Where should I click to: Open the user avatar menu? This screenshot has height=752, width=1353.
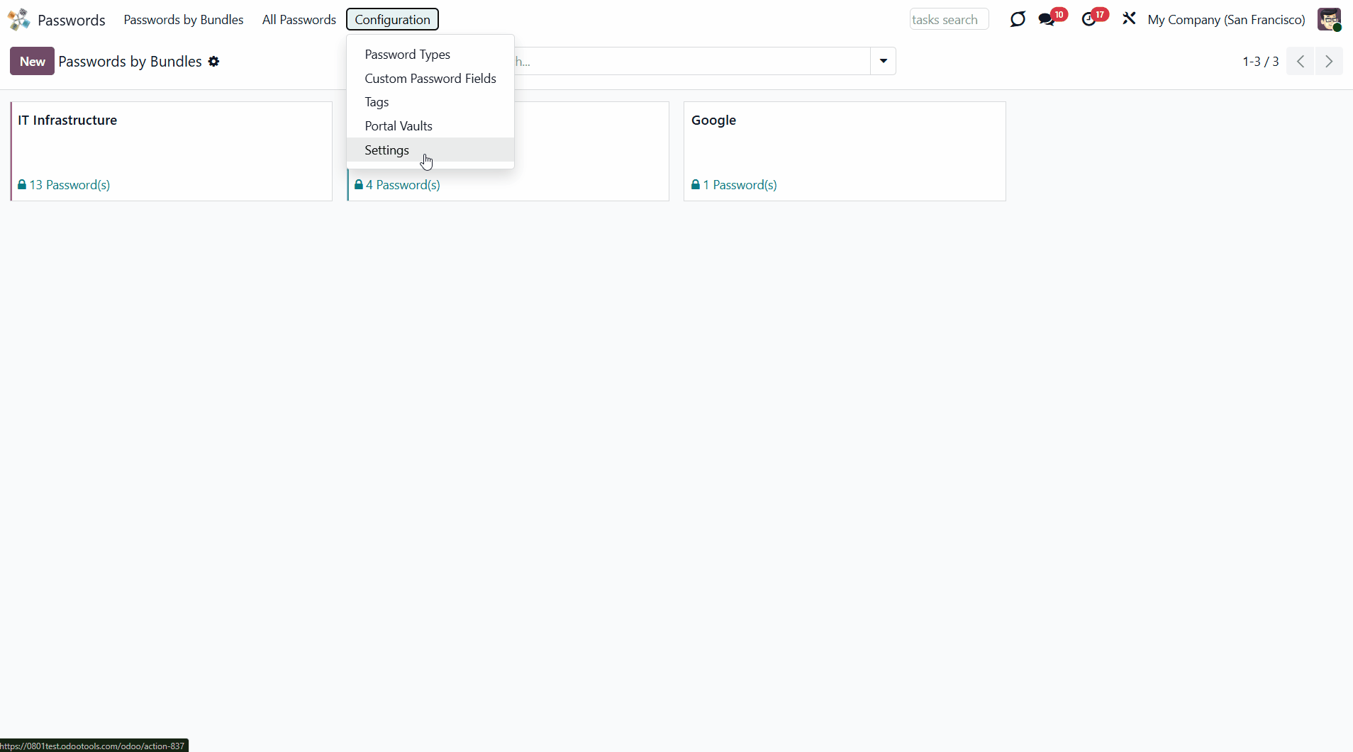tap(1329, 19)
